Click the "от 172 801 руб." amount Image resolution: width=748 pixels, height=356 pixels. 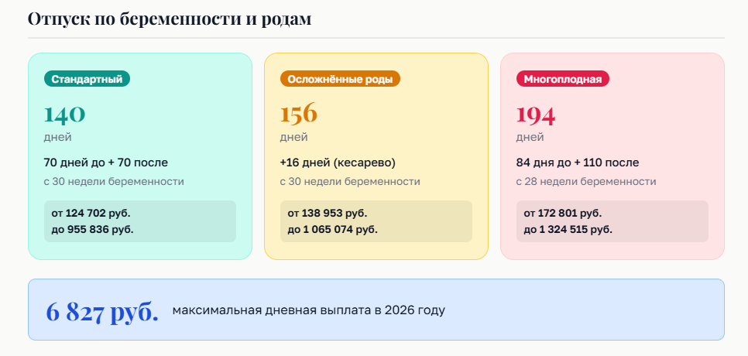[x=563, y=213]
